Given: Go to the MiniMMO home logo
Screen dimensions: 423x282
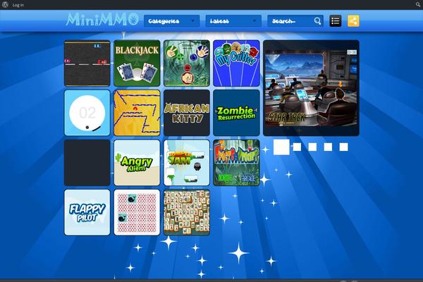Looking at the screenshot, I should coord(102,20).
